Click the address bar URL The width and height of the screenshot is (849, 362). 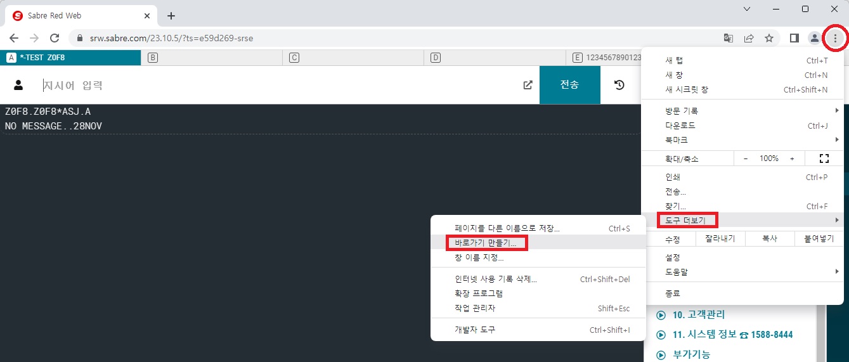tap(171, 38)
